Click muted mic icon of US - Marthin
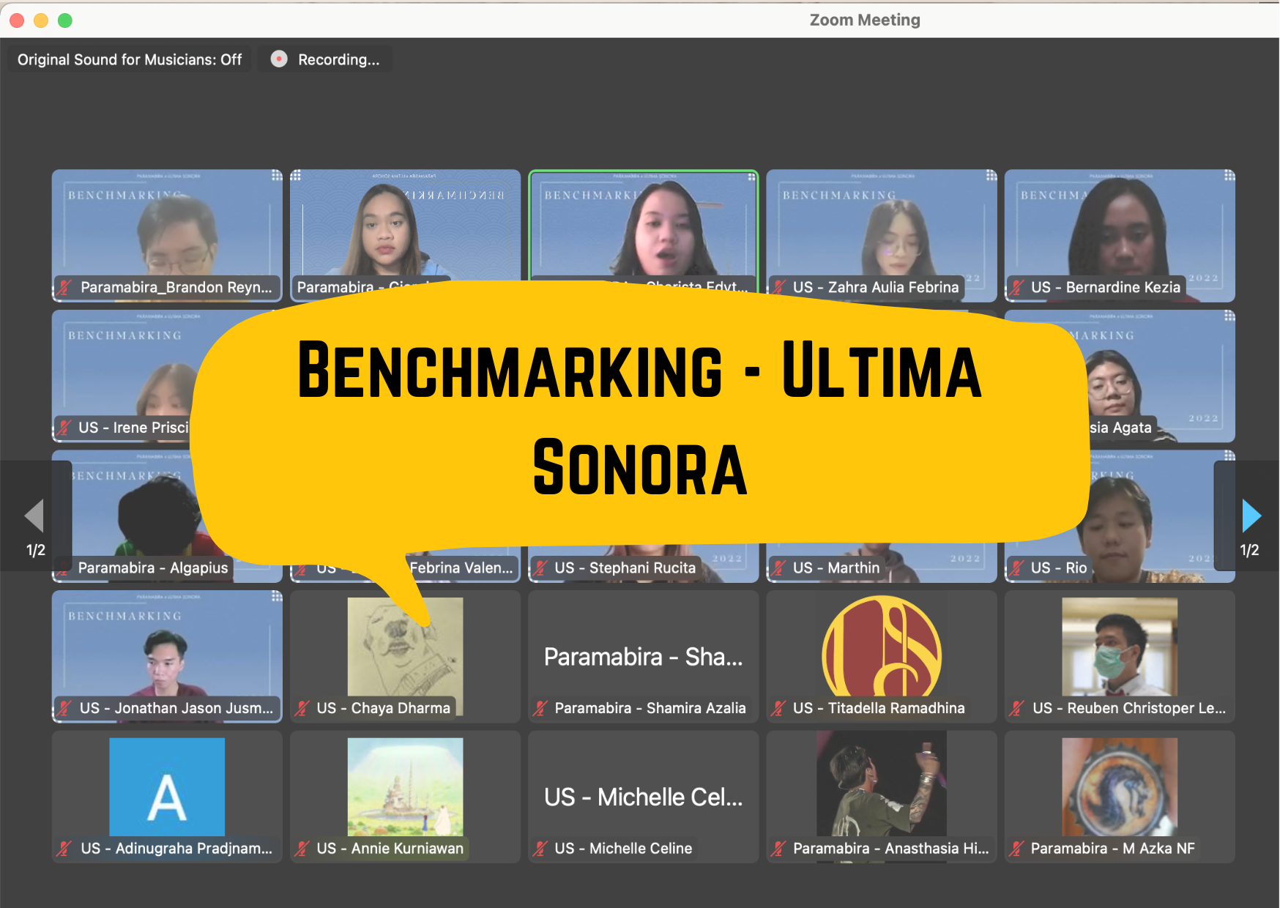 [x=779, y=568]
